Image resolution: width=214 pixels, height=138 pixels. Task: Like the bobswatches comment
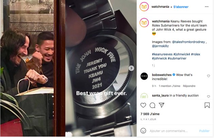click(x=209, y=76)
